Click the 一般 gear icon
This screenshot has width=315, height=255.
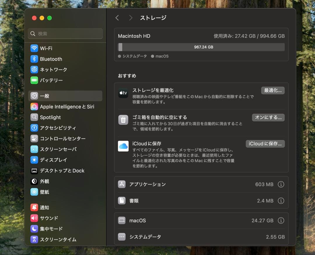click(x=34, y=96)
